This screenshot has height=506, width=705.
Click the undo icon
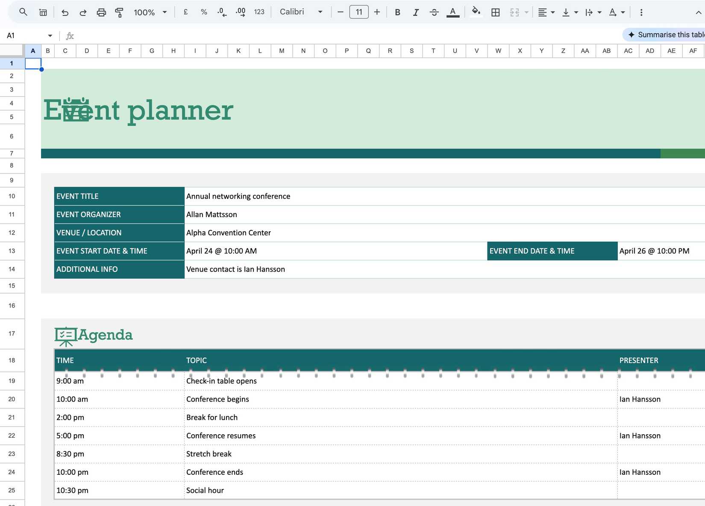point(65,12)
